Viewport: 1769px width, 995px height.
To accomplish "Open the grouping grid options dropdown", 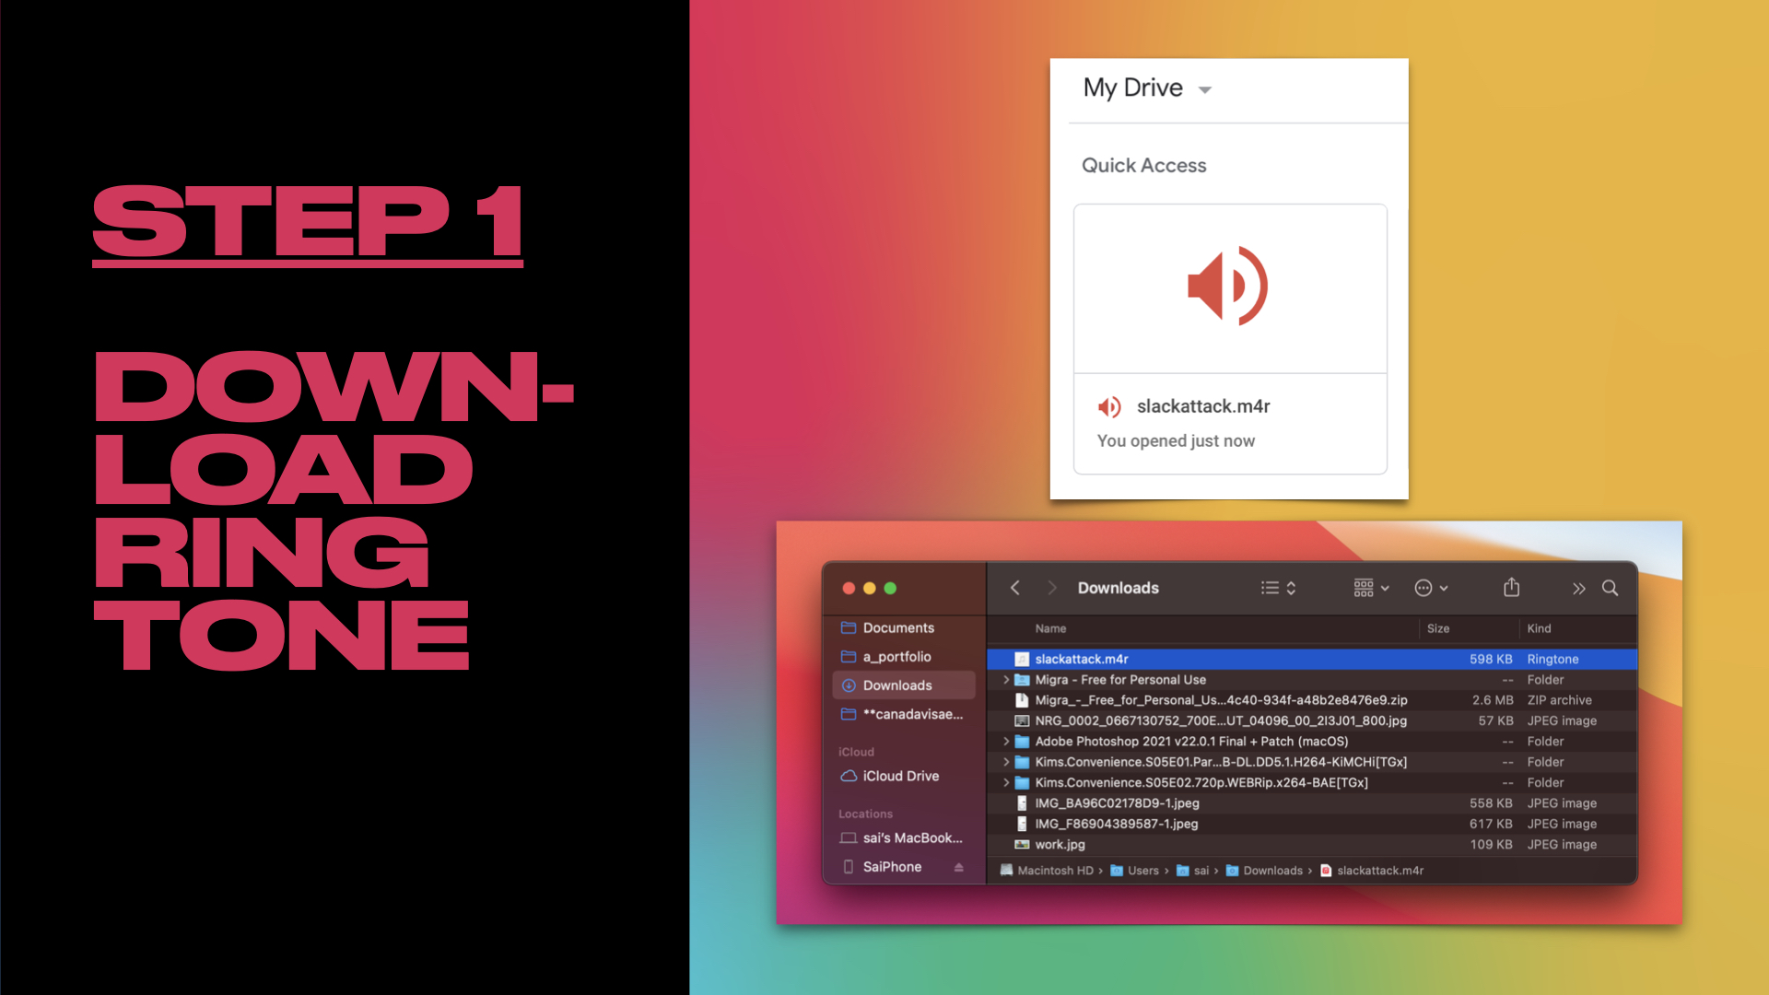I will click(1370, 588).
